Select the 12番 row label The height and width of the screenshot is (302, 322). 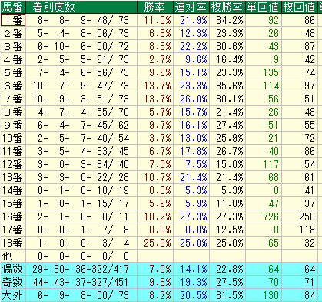coord(12,164)
